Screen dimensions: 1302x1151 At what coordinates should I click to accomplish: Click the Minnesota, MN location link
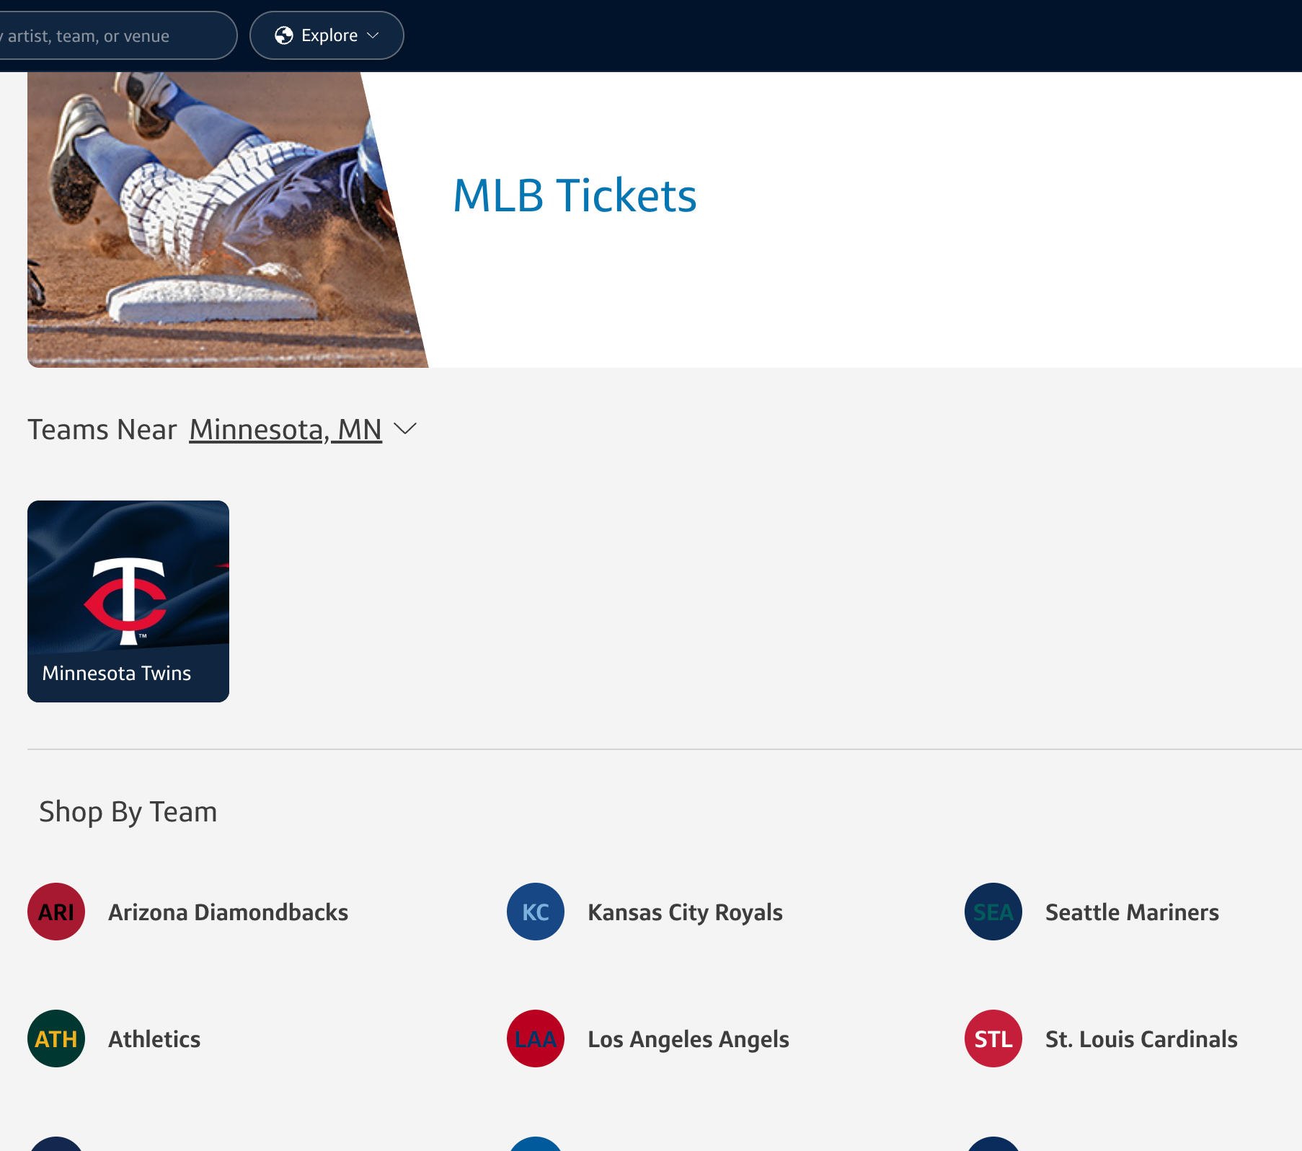click(285, 430)
